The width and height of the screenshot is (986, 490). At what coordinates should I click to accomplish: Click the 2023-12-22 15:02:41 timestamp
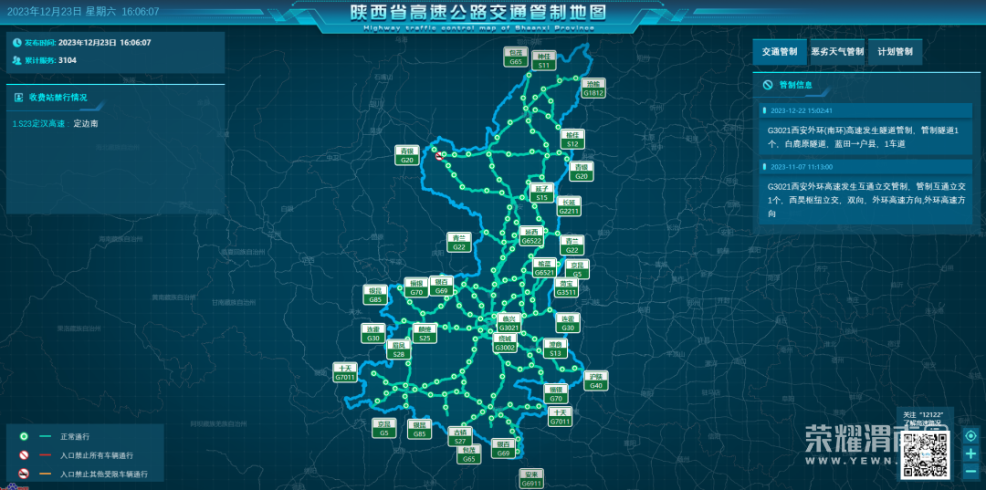tap(802, 111)
